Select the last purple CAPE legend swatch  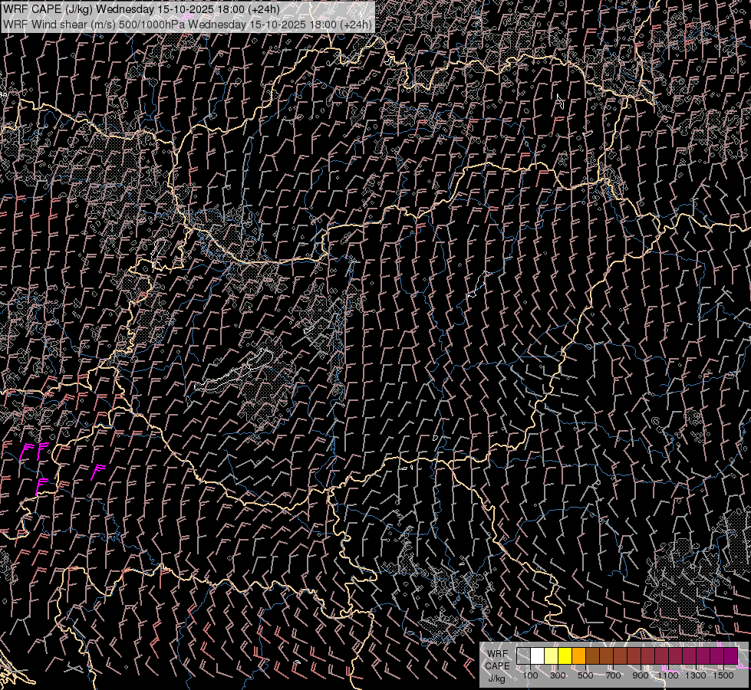(730, 656)
